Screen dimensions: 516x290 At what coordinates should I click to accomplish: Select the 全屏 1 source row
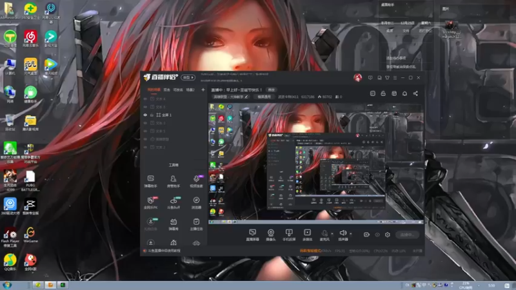pos(174,115)
